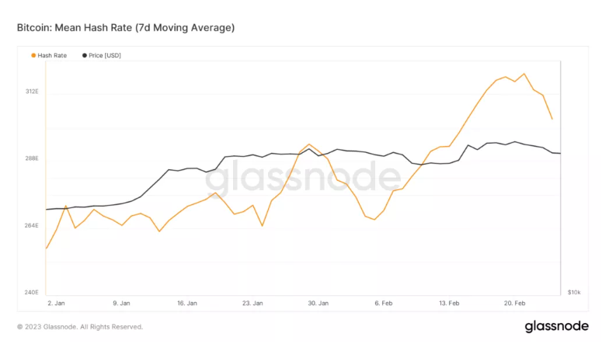Toggle the Price [USD] series legend label
The height and width of the screenshot is (344, 602).
pos(106,55)
